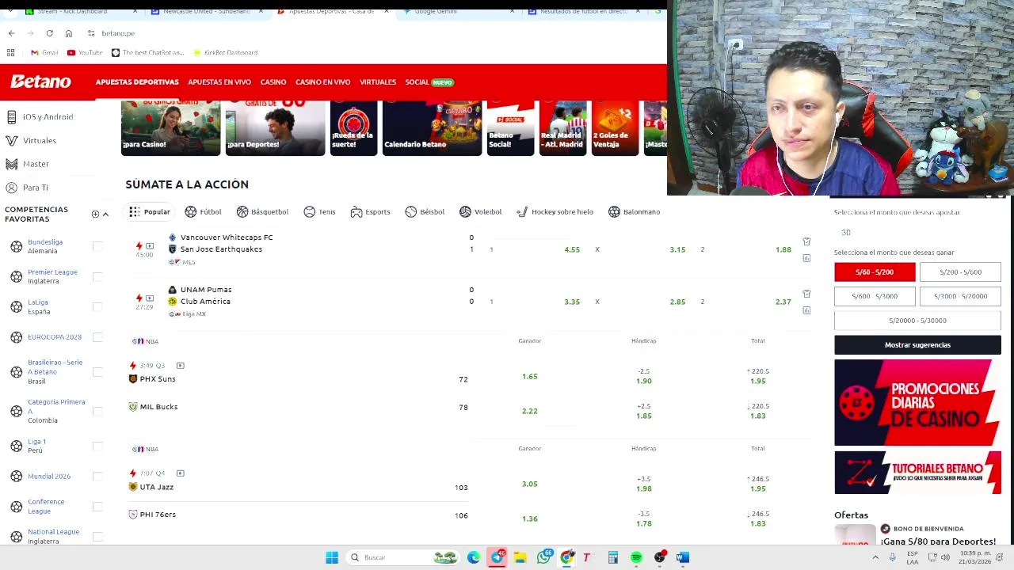
Task: Select S/60 - S/200 win range
Action: (875, 272)
